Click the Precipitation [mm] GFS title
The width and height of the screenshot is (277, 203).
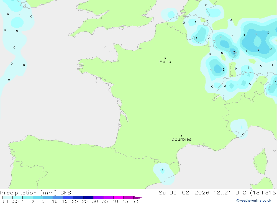35,192
